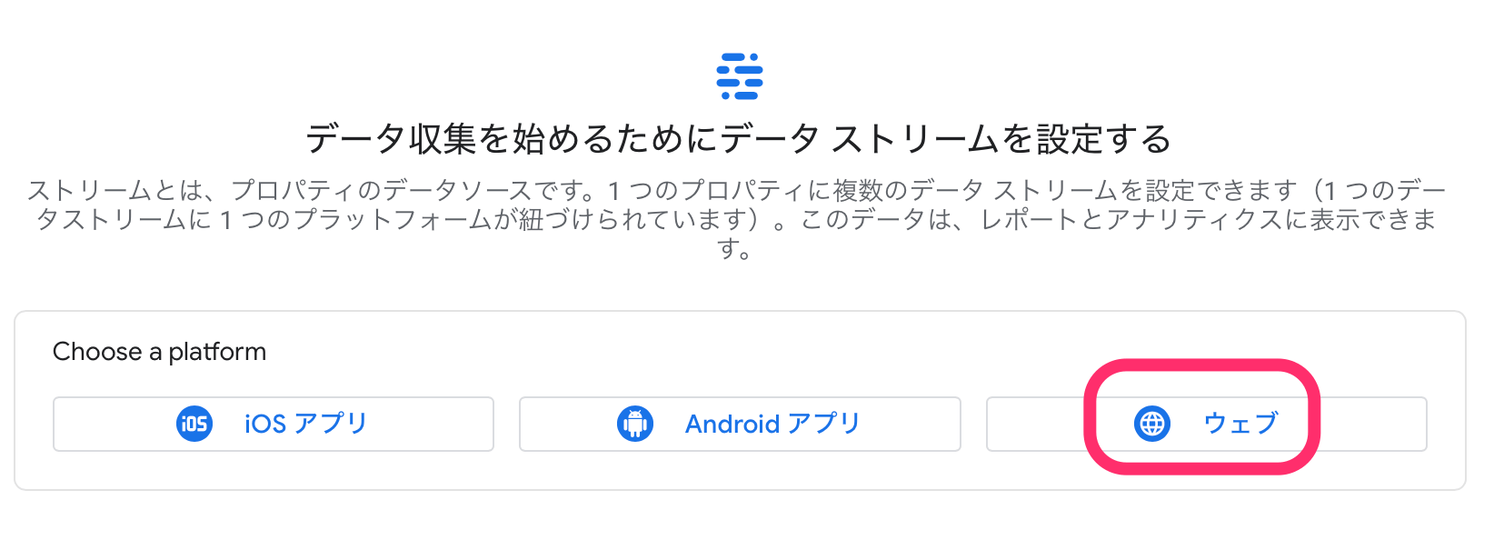Image resolution: width=1494 pixels, height=540 pixels.
Task: Click "ストリームを設定する" in the heading
Action: click(1000, 139)
